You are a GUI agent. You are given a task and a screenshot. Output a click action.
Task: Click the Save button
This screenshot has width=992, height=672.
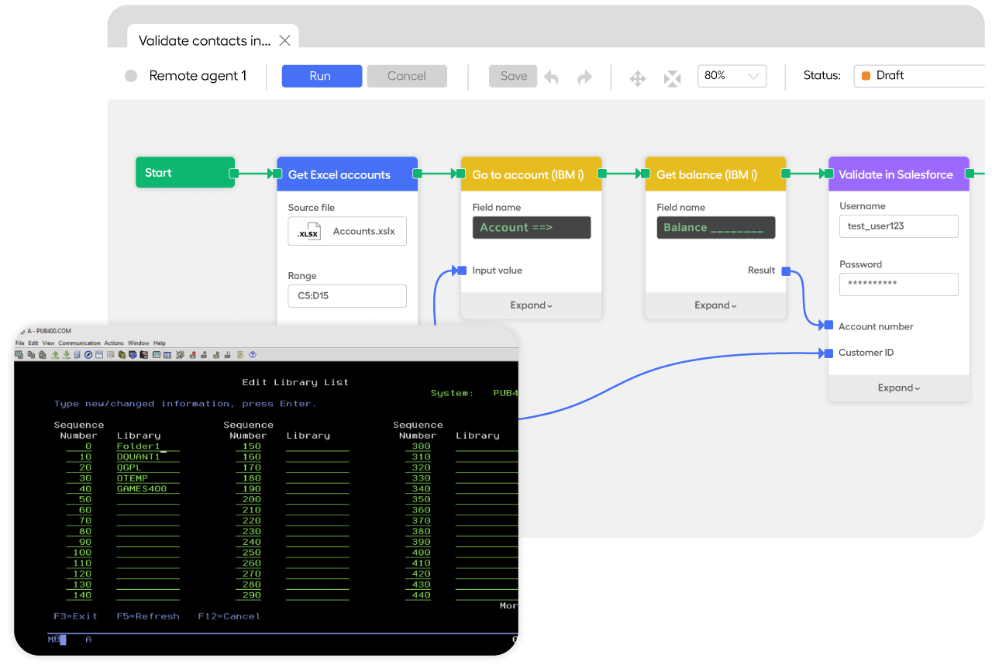513,76
